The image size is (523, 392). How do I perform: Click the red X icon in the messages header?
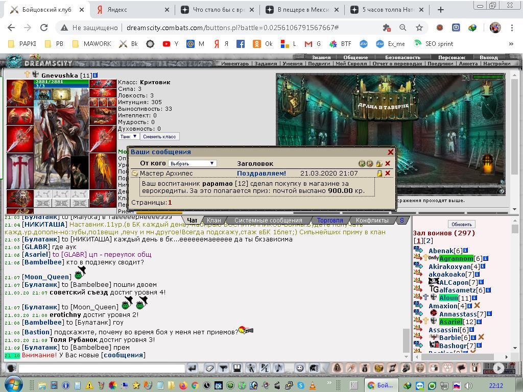(x=388, y=163)
